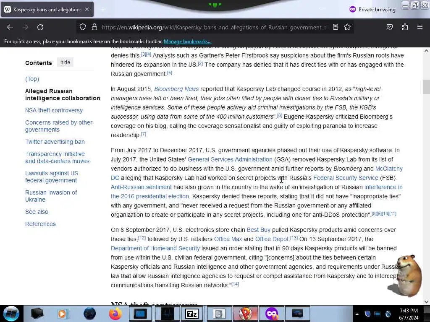Open Concerns raised by other governments section

point(59,126)
